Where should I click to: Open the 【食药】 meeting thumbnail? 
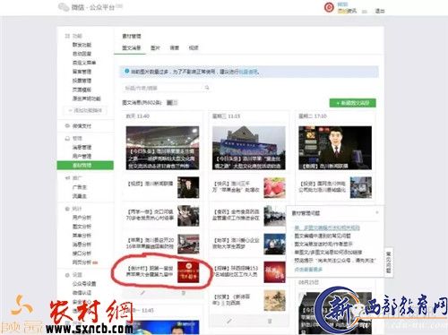point(274,216)
